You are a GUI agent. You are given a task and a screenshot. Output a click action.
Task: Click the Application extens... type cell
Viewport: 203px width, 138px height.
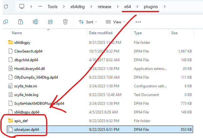click(150, 69)
